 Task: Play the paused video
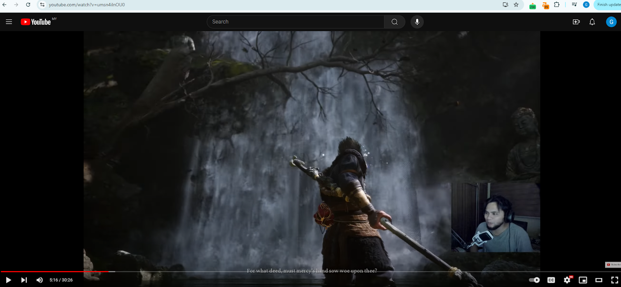[8, 280]
